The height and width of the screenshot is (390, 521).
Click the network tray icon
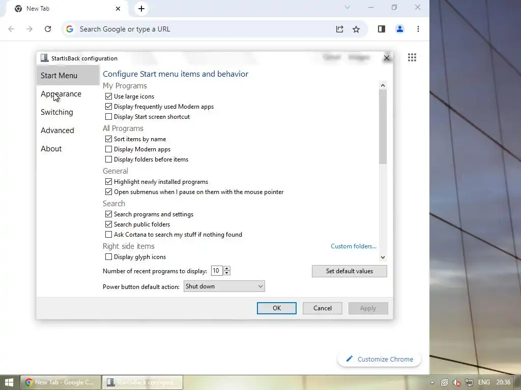(x=469, y=382)
